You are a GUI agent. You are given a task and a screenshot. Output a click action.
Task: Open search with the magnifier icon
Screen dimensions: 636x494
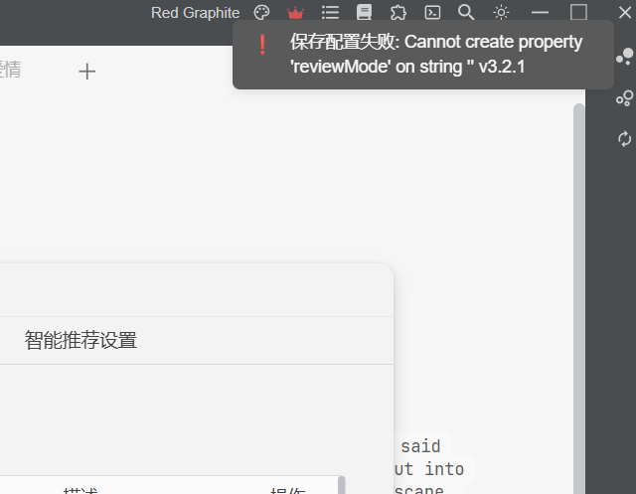coord(466,12)
